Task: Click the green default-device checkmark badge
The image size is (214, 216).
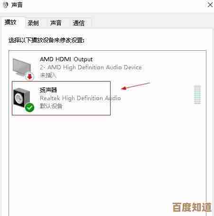Action: point(29,107)
